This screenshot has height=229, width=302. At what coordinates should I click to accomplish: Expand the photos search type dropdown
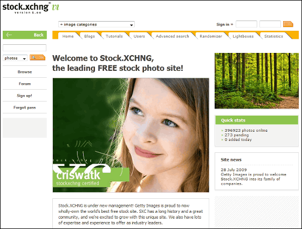(x=15, y=58)
